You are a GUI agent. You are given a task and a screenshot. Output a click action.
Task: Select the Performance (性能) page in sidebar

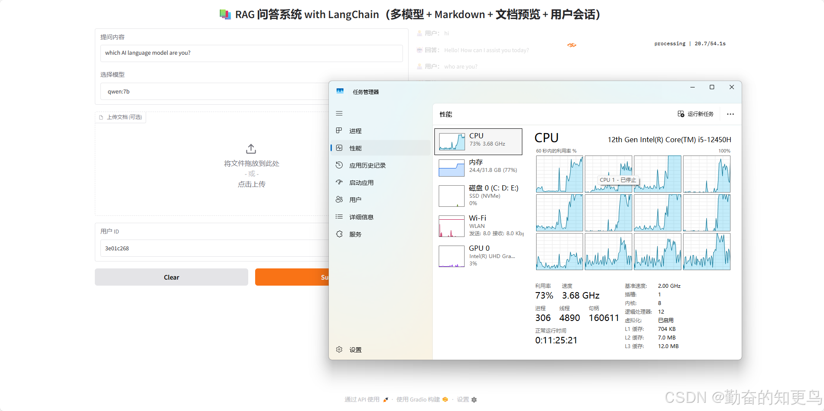380,148
